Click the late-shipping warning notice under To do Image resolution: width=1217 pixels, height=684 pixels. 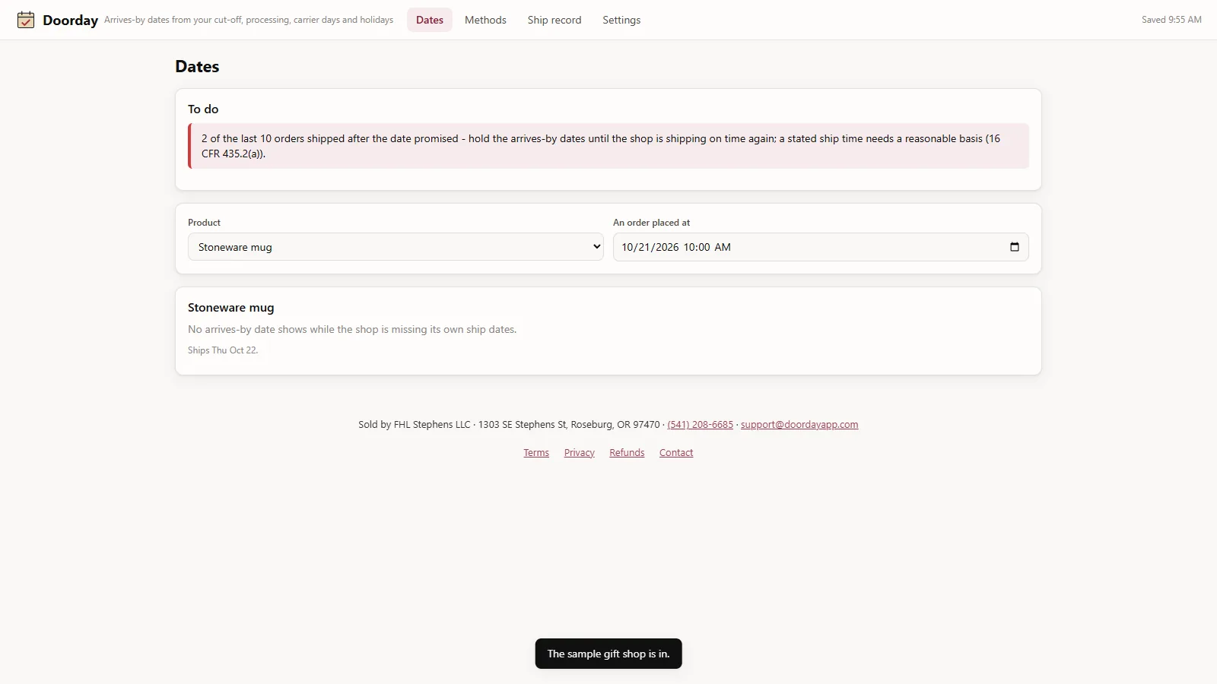pos(608,146)
